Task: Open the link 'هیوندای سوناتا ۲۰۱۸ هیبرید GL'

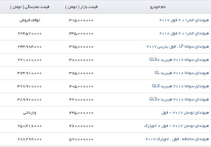Action: 182,73
